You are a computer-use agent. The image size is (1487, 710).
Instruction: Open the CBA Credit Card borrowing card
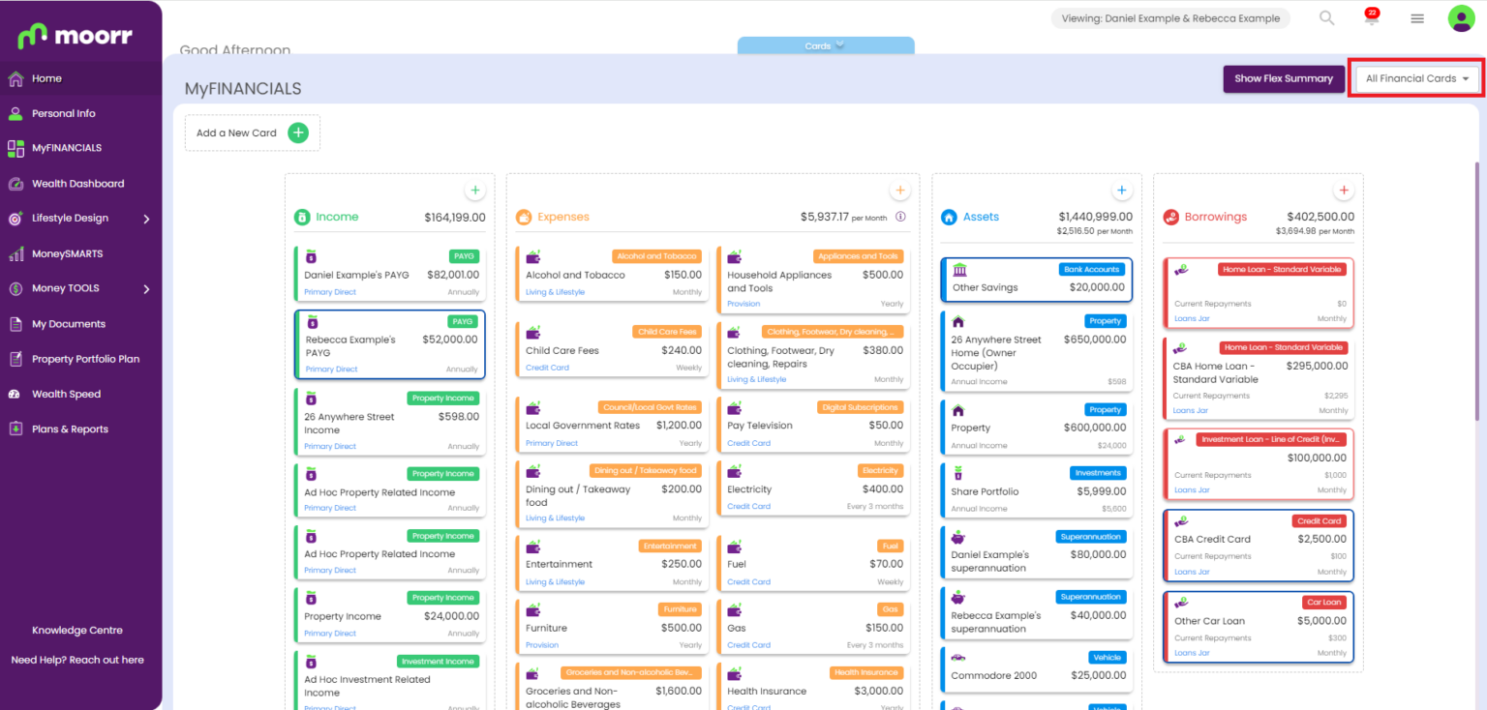pyautogui.click(x=1258, y=546)
